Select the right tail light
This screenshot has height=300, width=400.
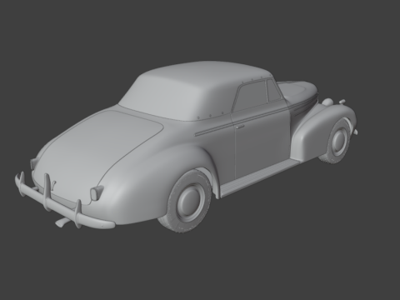96,192
